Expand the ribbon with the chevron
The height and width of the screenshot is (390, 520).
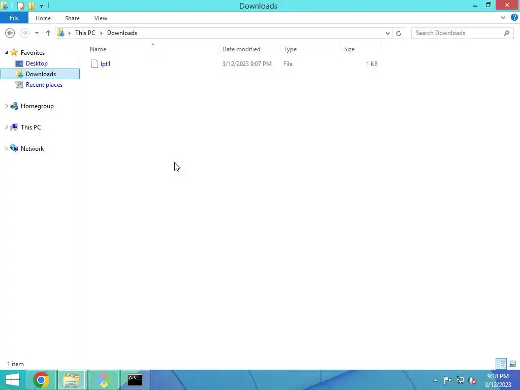(x=503, y=18)
